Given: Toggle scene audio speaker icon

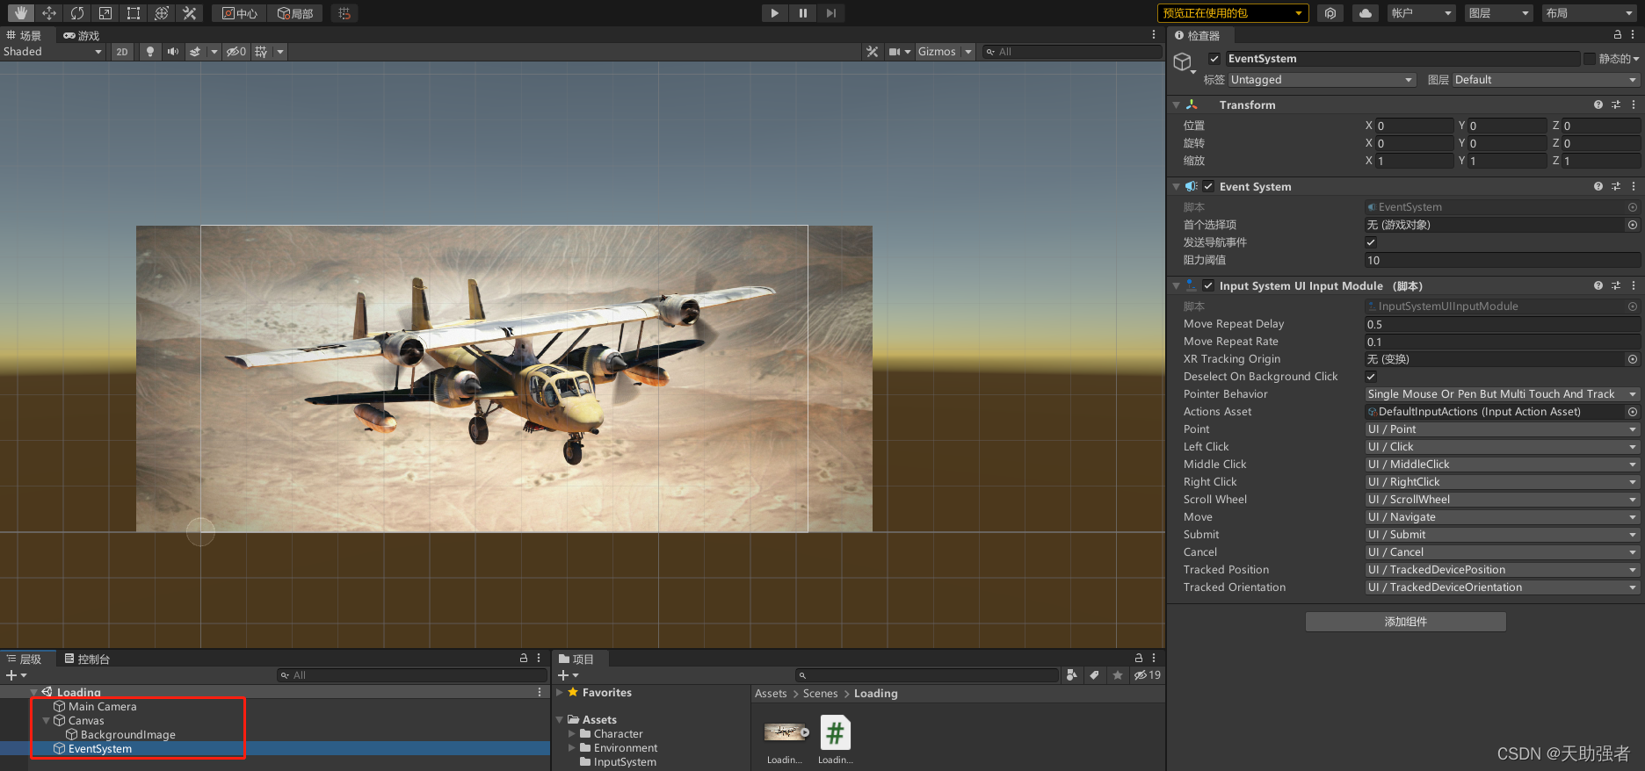Looking at the screenshot, I should pos(173,52).
